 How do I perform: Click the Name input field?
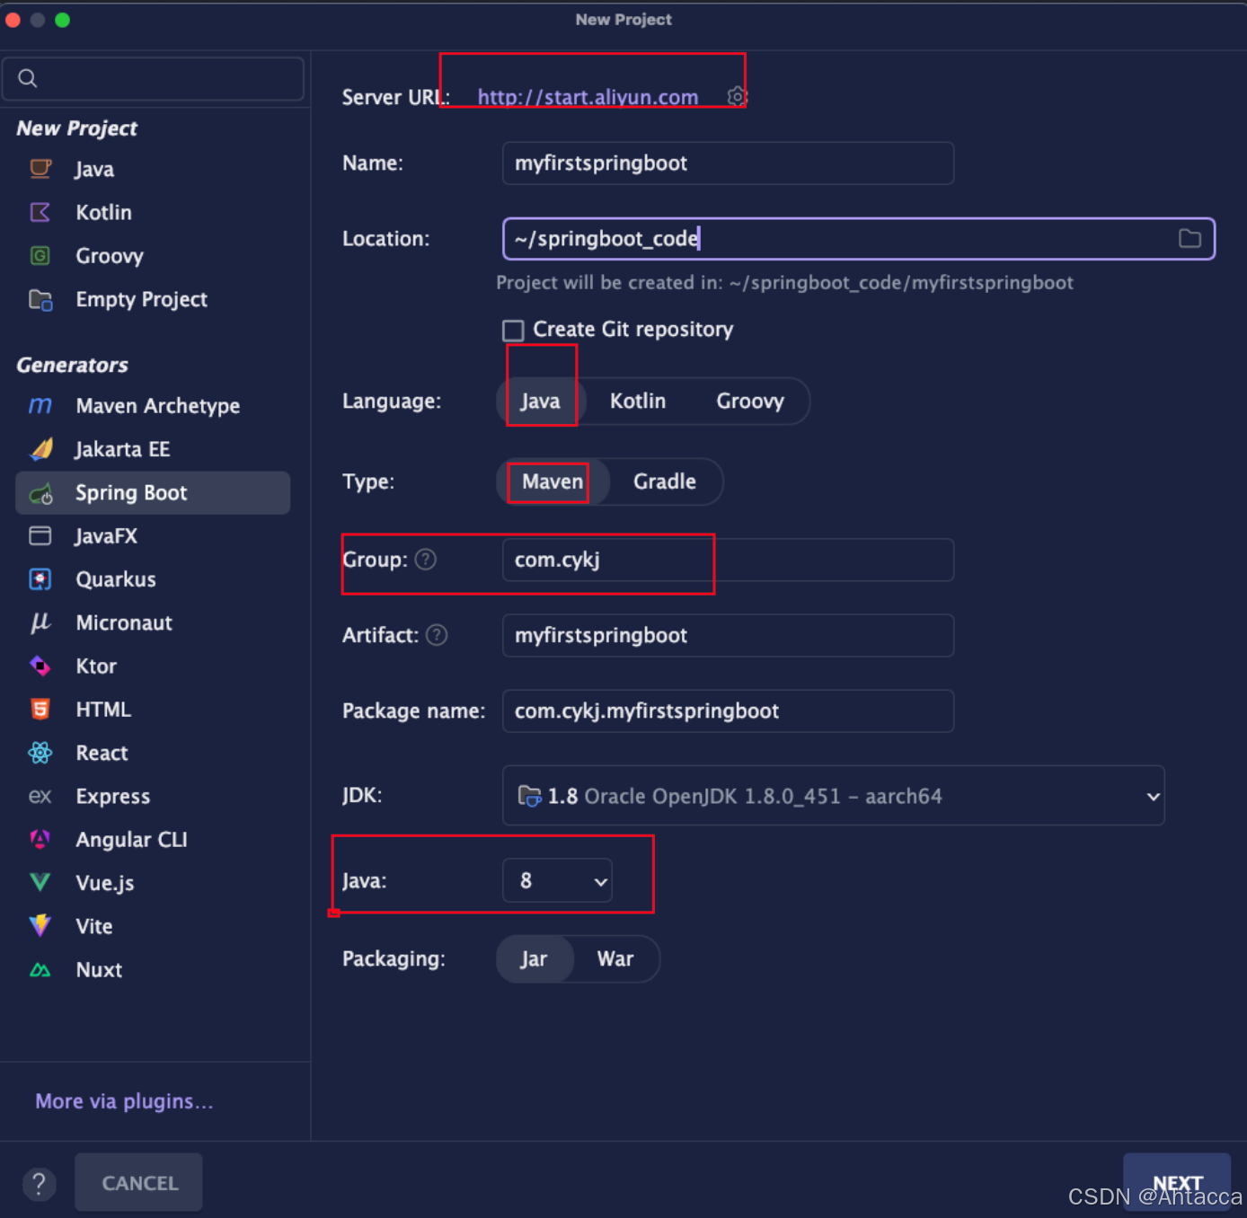(728, 163)
